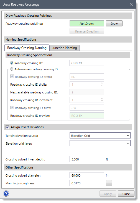Click the Next available roadway crossing ID field
Image resolution: width=140 pixels, height=203 pixels.
[87, 92]
